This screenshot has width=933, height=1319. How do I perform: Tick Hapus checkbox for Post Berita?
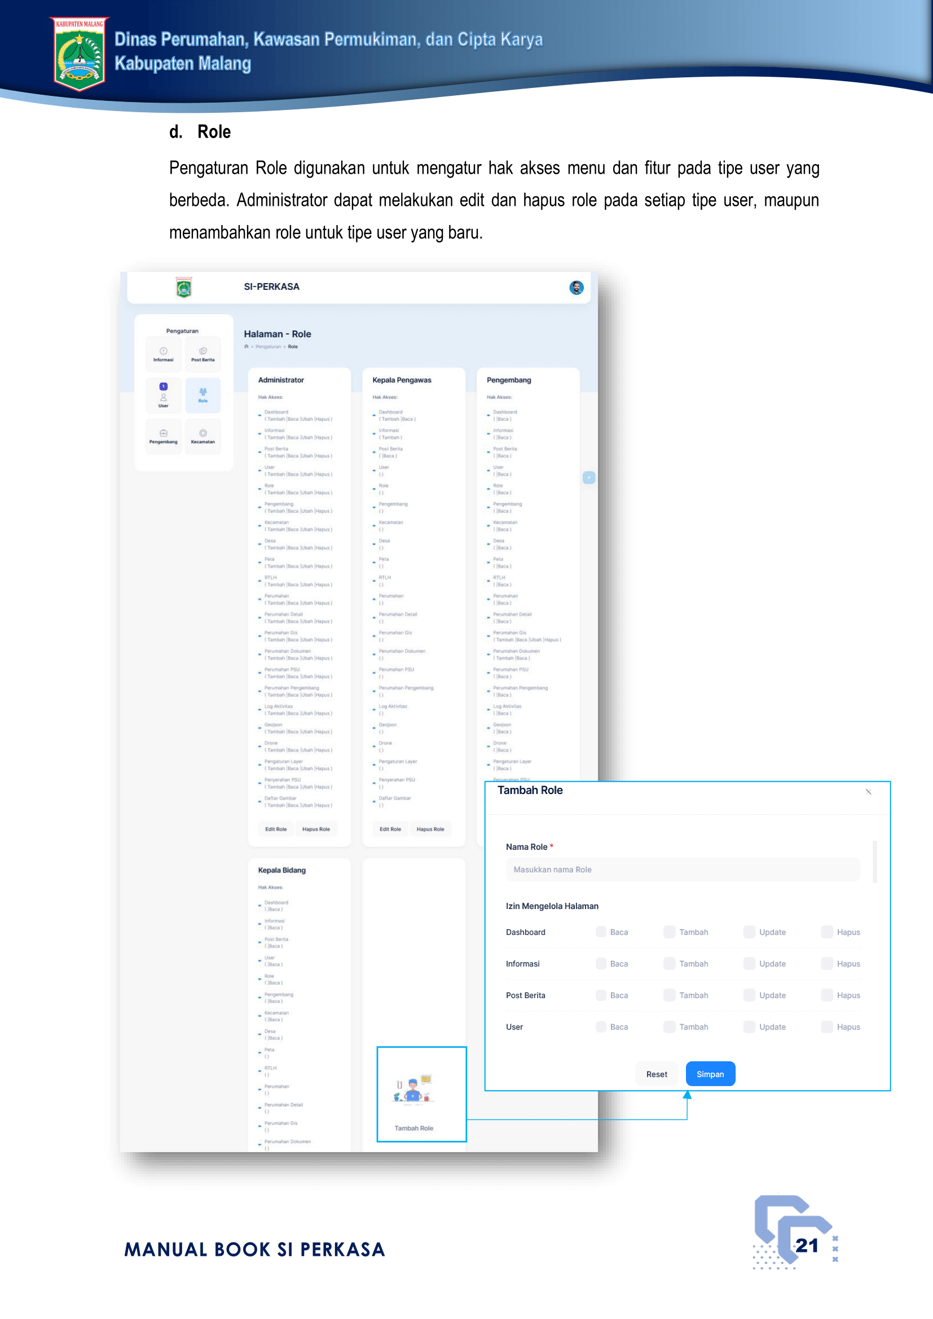827,995
